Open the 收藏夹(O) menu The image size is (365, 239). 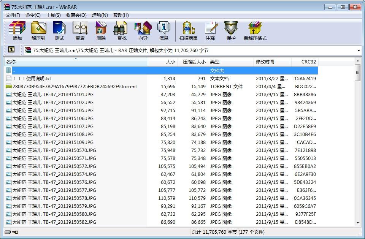tap(76, 15)
